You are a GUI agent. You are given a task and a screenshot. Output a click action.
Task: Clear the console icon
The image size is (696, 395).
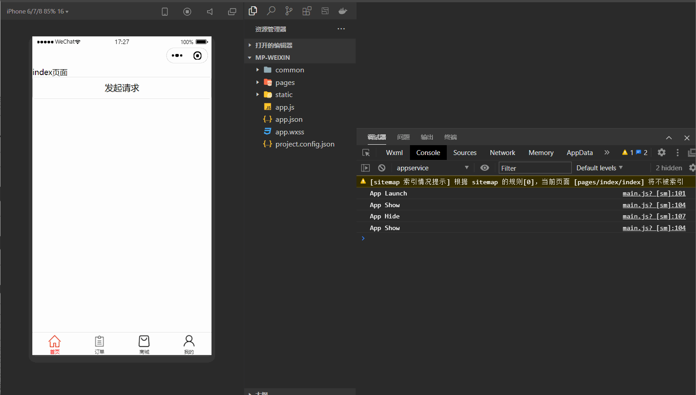coord(382,168)
